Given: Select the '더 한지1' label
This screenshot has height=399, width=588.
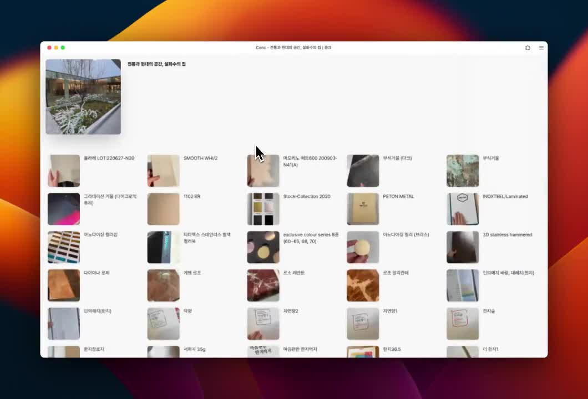Looking at the screenshot, I should [x=490, y=349].
